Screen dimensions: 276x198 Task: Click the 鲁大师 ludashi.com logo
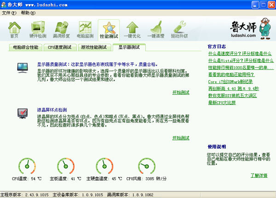tap(250, 29)
